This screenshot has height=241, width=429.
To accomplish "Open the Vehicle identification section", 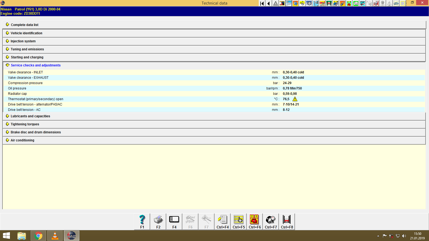I will pyautogui.click(x=27, y=33).
